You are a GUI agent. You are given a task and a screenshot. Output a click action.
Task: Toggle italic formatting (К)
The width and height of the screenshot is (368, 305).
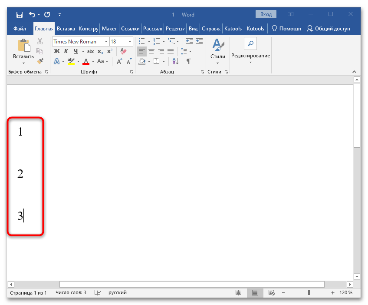point(66,51)
